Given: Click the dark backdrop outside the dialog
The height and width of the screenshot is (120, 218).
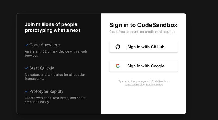Looking at the screenshot, I should click(202, 63).
